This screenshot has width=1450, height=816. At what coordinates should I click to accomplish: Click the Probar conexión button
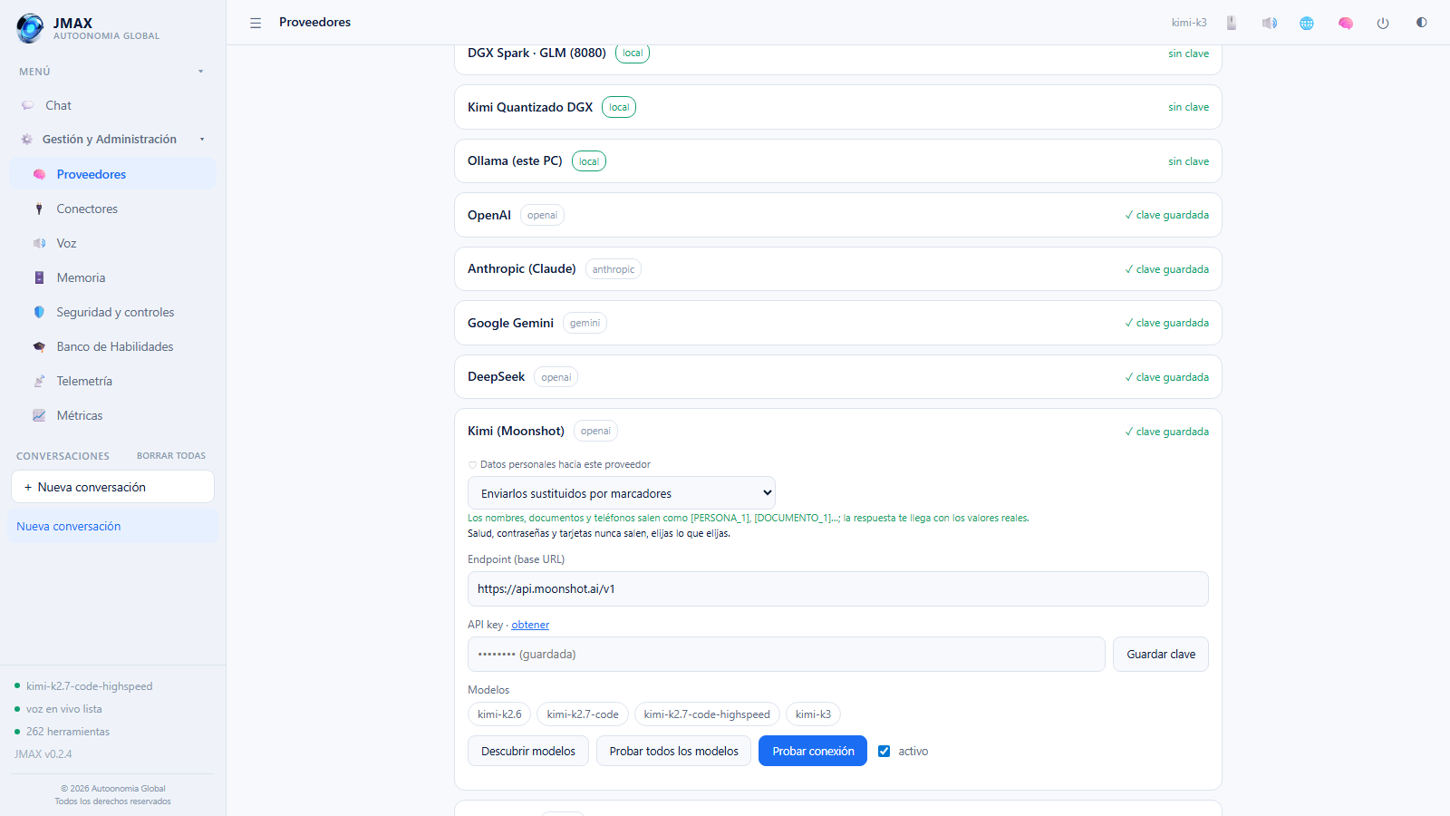[x=813, y=751]
